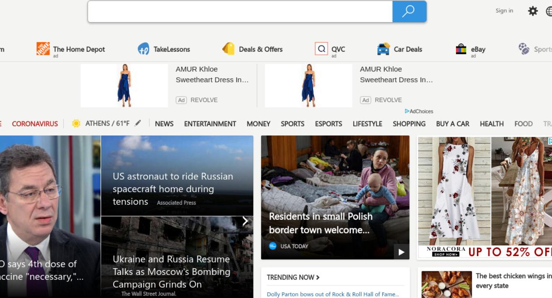The width and height of the screenshot is (552, 298).
Task: Click second REVOLVE ad label
Action: (388, 100)
